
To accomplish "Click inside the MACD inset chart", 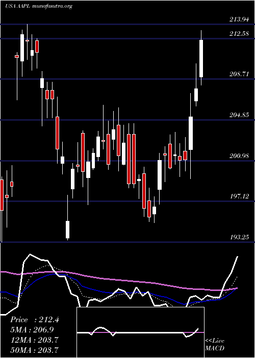I will [x=140, y=332].
